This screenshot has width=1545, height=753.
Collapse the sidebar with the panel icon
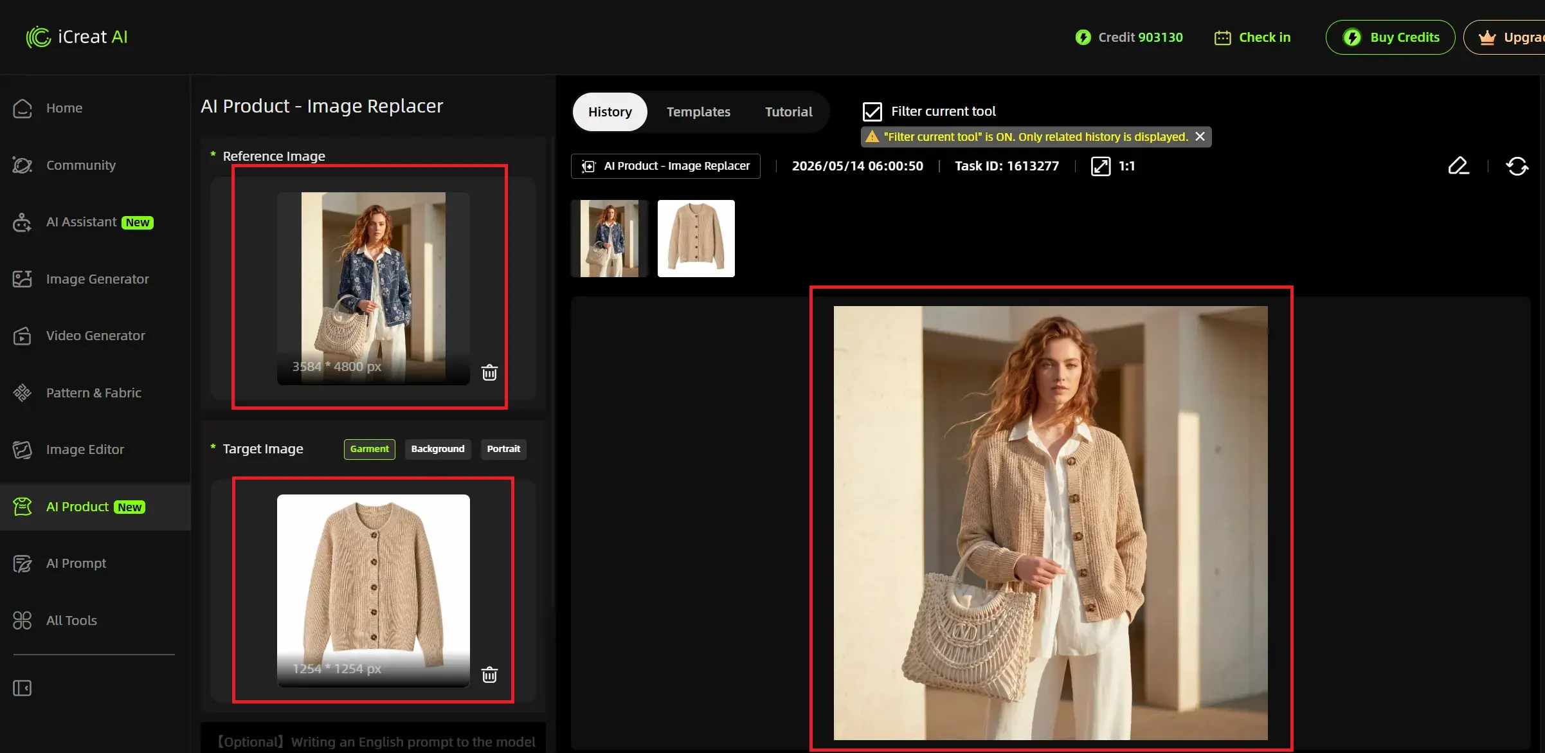[x=23, y=688]
